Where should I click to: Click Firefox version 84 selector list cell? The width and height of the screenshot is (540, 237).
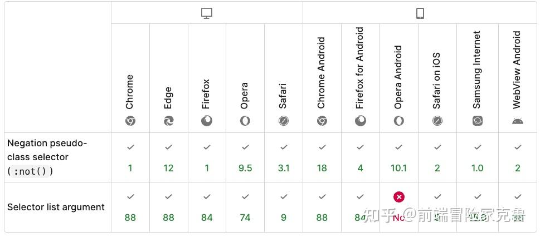(207, 208)
